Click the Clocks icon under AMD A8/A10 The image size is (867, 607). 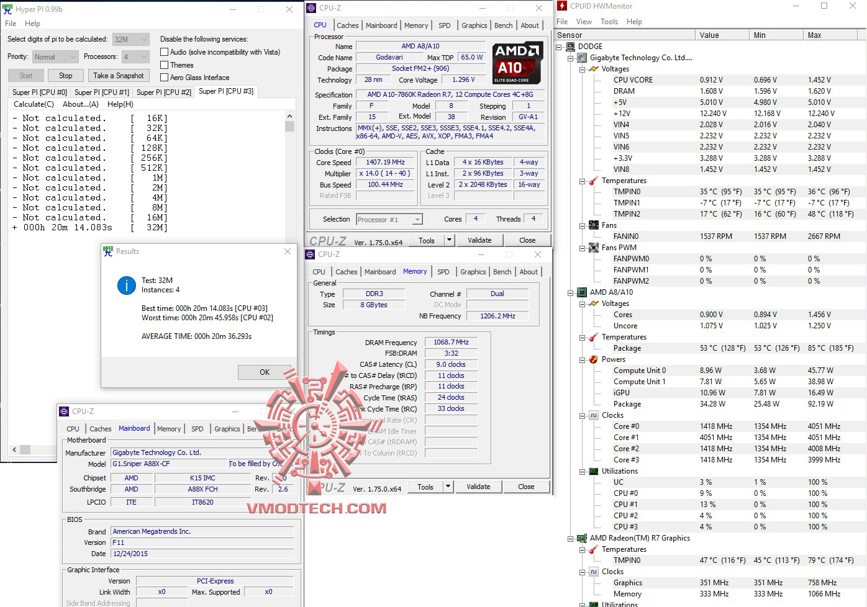coord(593,415)
